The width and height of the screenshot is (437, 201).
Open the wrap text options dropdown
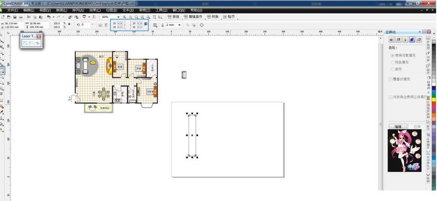155,25
